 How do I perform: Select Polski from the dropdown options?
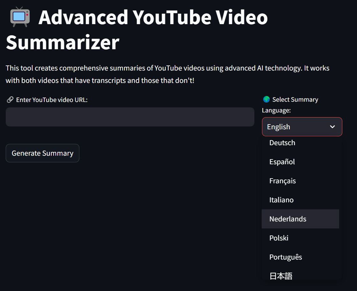coord(279,238)
